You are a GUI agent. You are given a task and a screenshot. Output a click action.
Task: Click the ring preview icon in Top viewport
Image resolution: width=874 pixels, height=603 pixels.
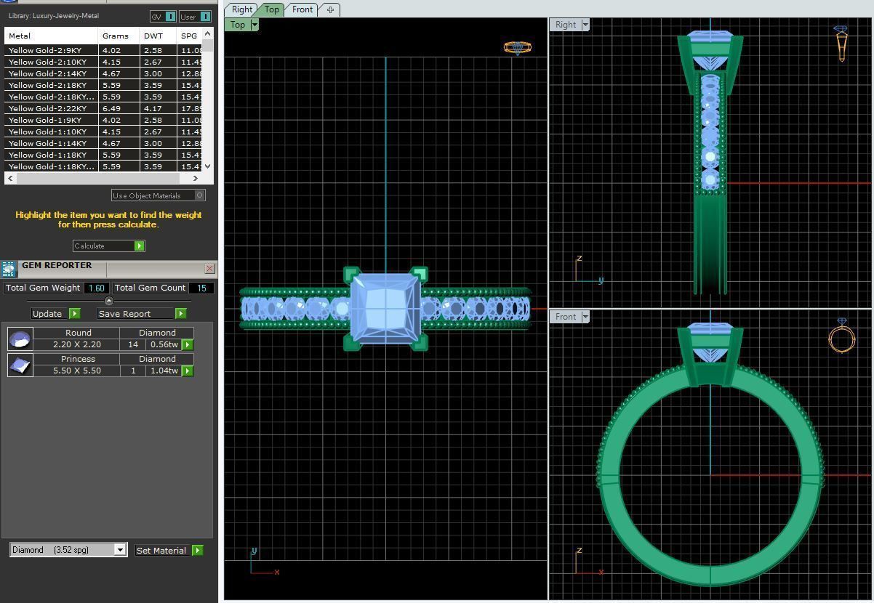tap(518, 48)
